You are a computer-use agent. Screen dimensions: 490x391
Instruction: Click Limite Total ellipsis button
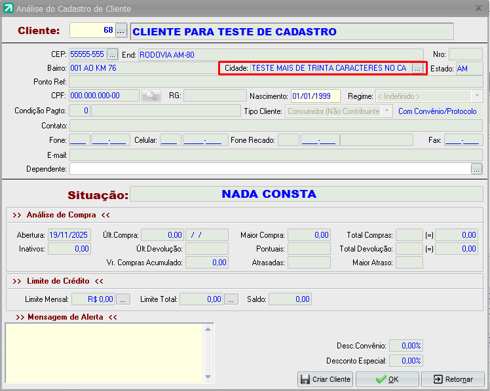tap(230, 299)
